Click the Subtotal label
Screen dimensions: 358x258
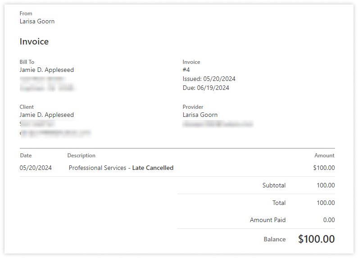pyautogui.click(x=274, y=185)
